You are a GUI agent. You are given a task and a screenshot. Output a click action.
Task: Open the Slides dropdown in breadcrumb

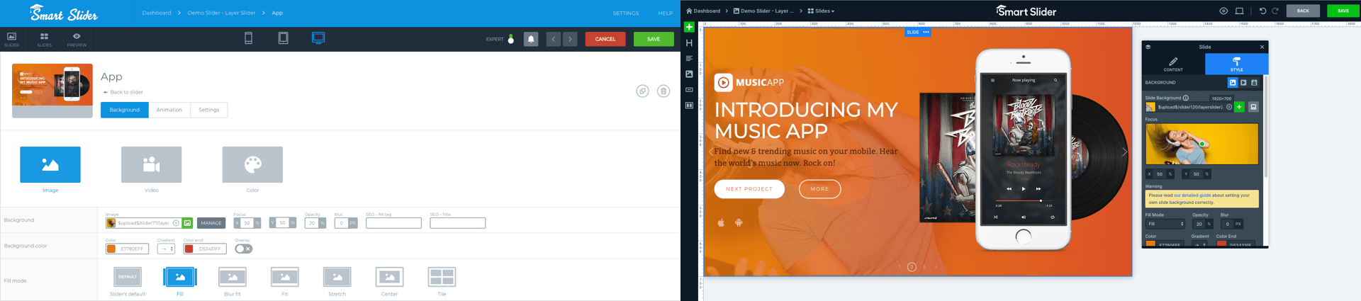[x=821, y=11]
